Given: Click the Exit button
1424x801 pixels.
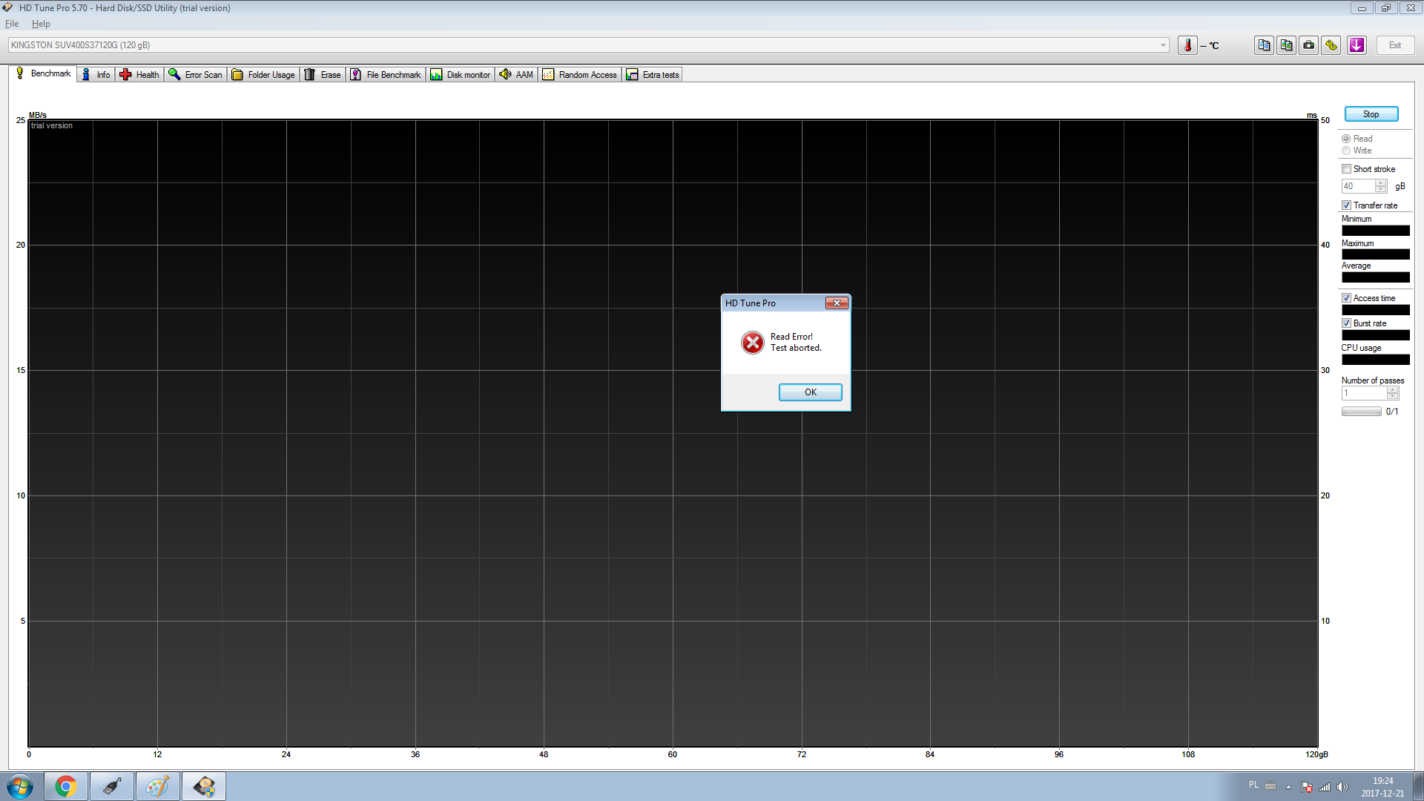Looking at the screenshot, I should pos(1395,45).
